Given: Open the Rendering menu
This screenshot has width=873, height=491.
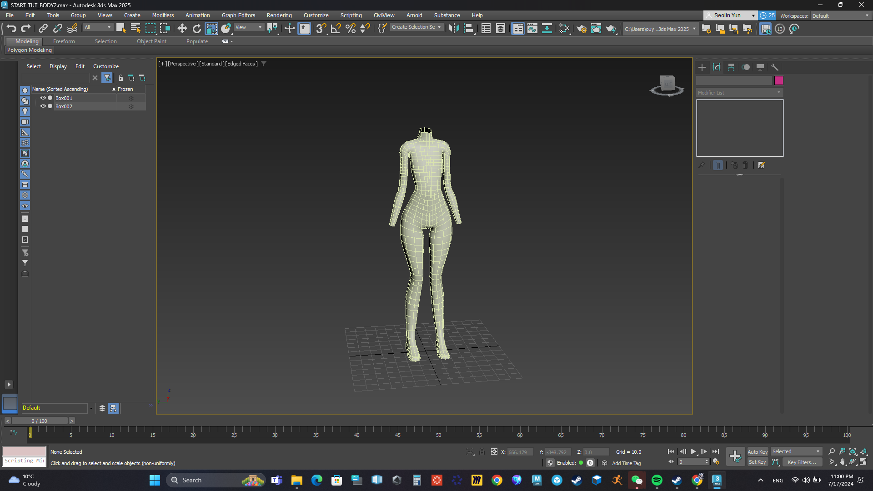Looking at the screenshot, I should [279, 15].
